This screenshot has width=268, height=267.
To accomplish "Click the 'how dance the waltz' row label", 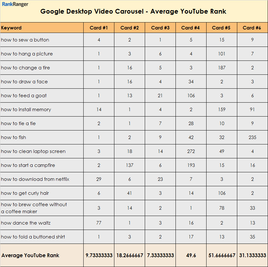I will pyautogui.click(x=26, y=223).
